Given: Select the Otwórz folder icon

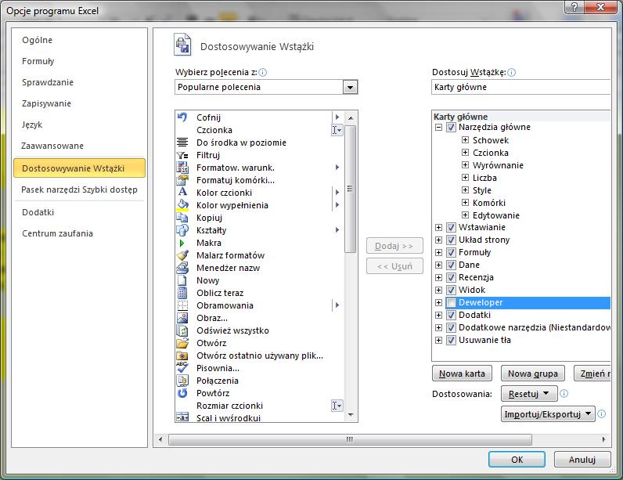Looking at the screenshot, I should click(x=182, y=343).
